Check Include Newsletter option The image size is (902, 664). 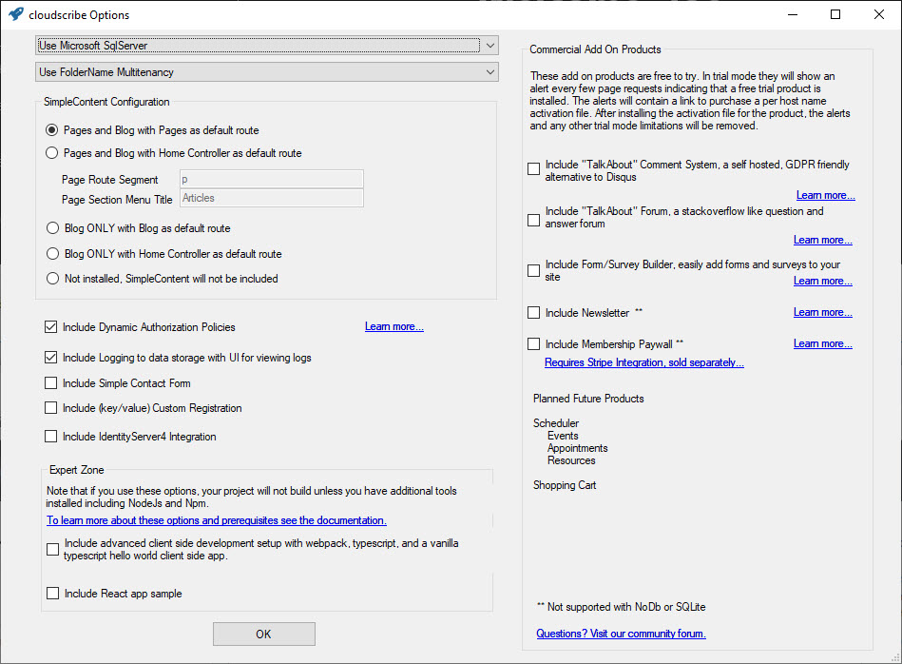click(534, 313)
